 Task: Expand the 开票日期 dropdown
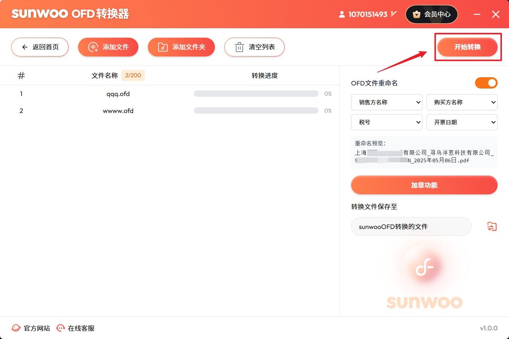[x=462, y=122]
